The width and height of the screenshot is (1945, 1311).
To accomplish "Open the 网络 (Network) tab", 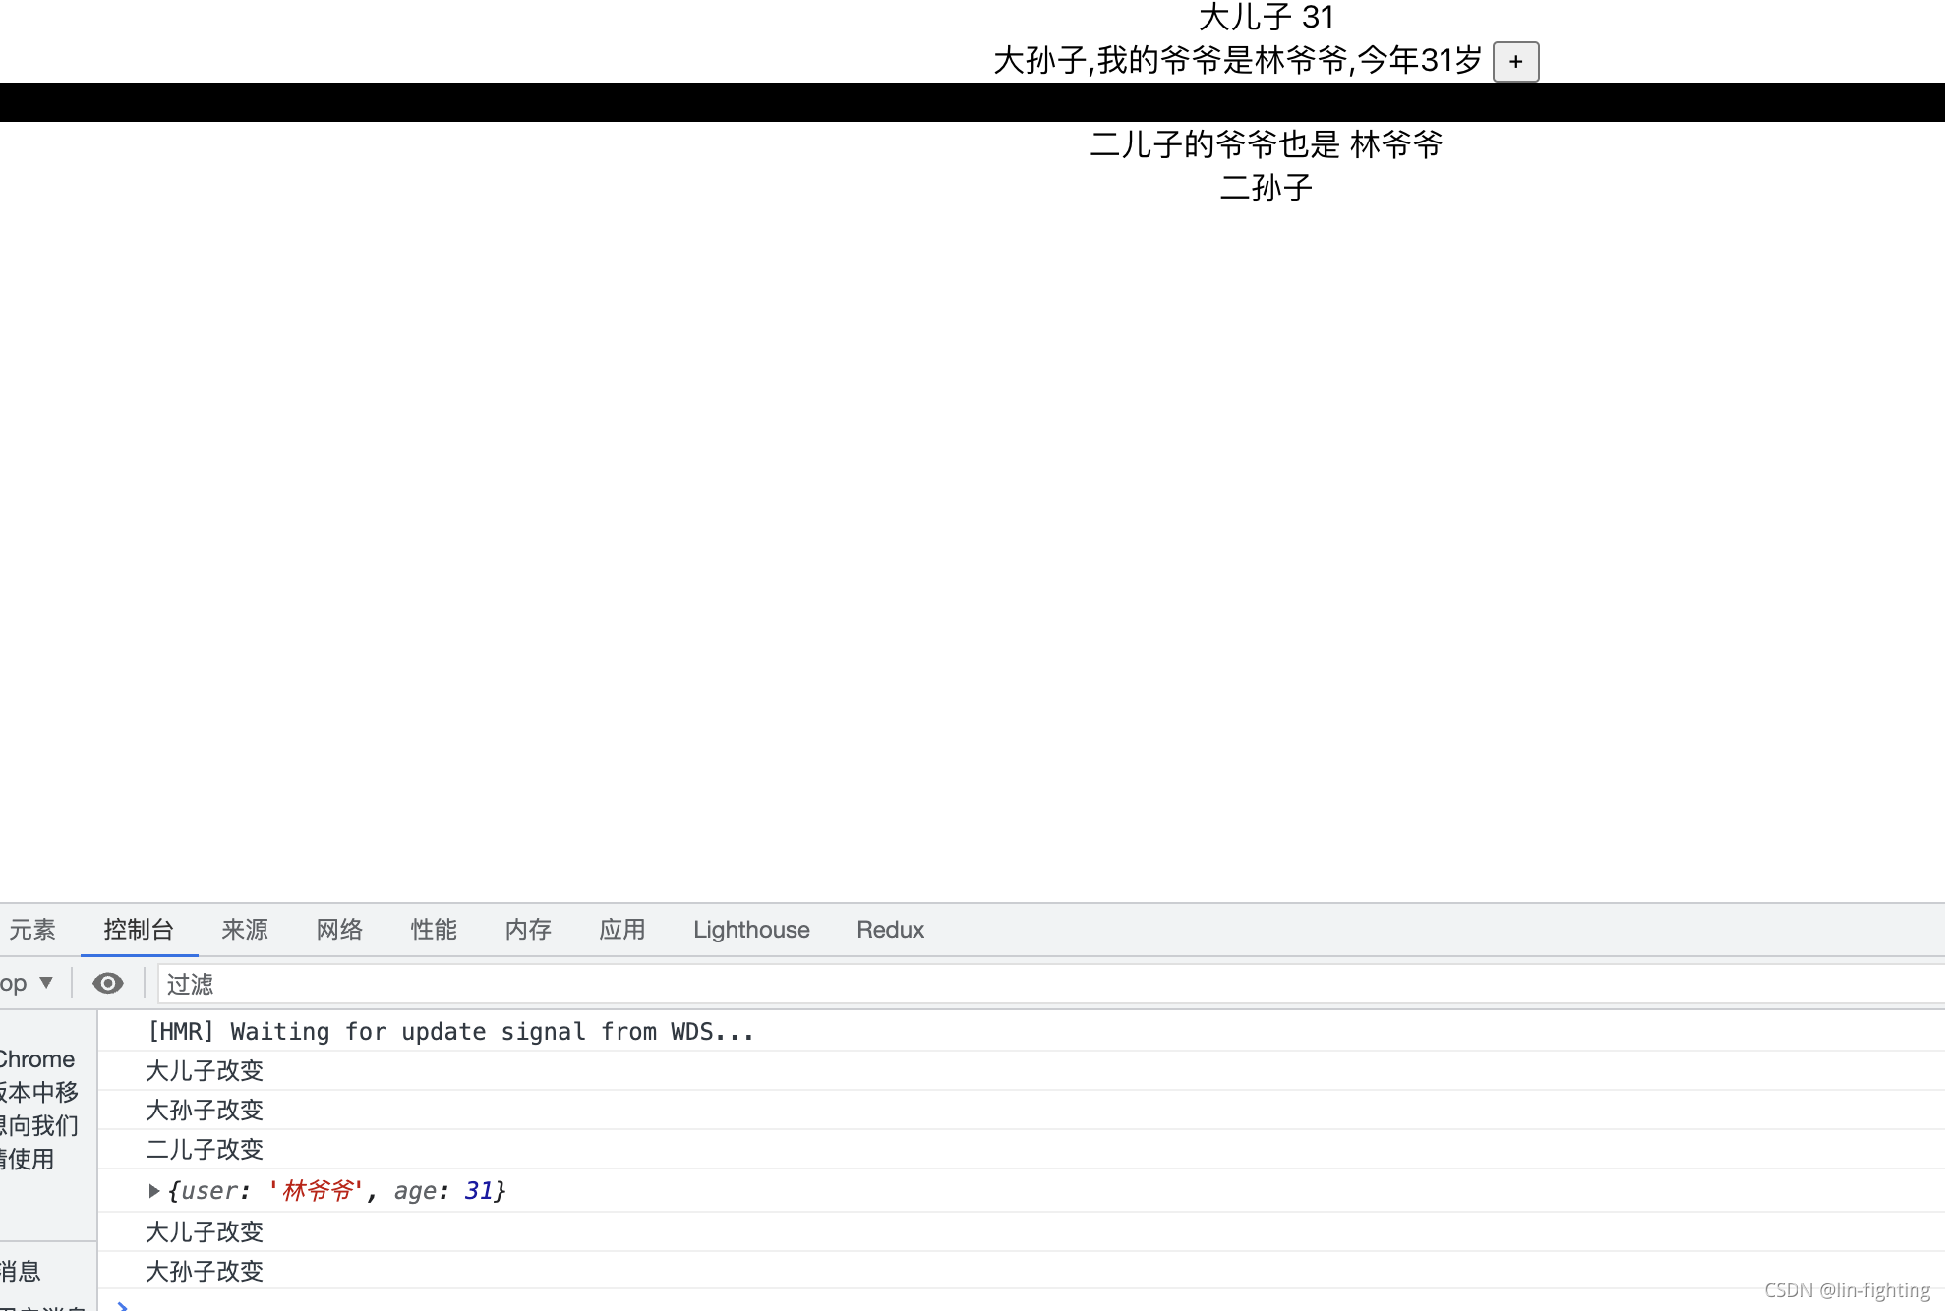I will click(x=339, y=930).
